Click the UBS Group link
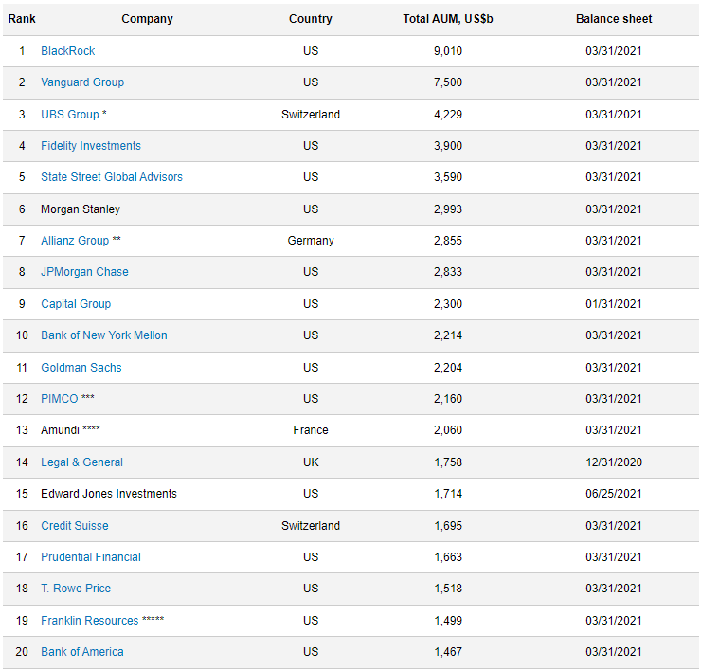The width and height of the screenshot is (701, 671). [x=70, y=115]
